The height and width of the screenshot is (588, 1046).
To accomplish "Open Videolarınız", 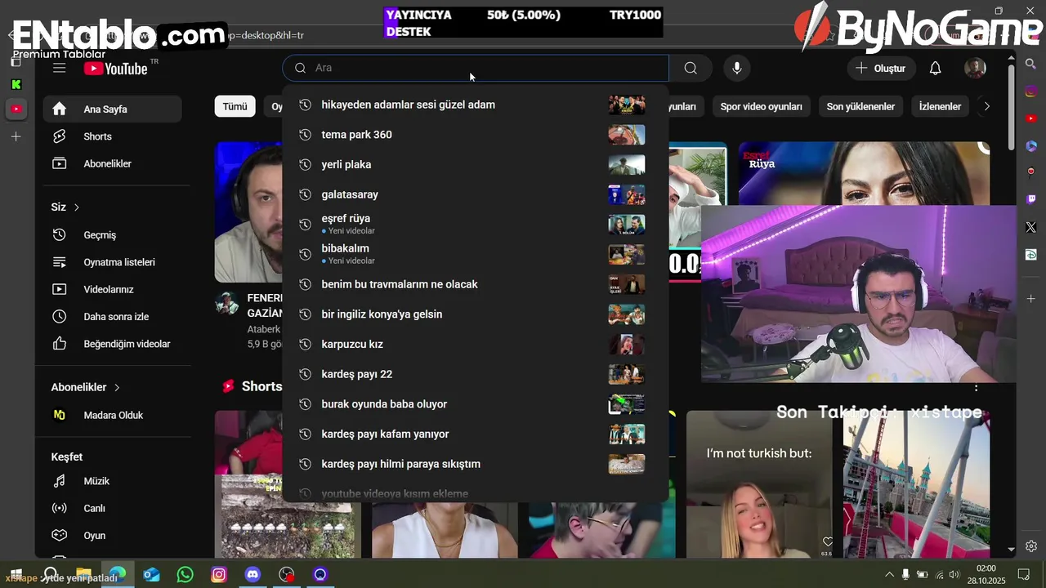I will [112, 289].
